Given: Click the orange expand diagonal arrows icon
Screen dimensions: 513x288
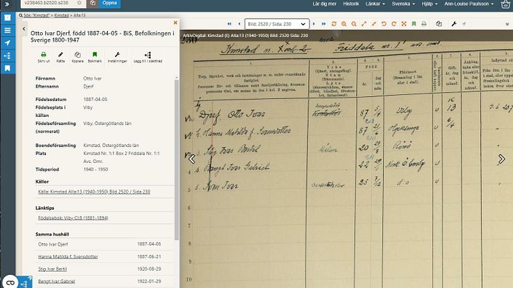Looking at the screenshot, I should coord(364,24).
